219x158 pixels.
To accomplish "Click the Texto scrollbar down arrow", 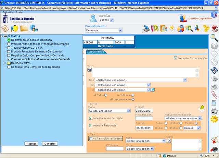I will (197, 75).
